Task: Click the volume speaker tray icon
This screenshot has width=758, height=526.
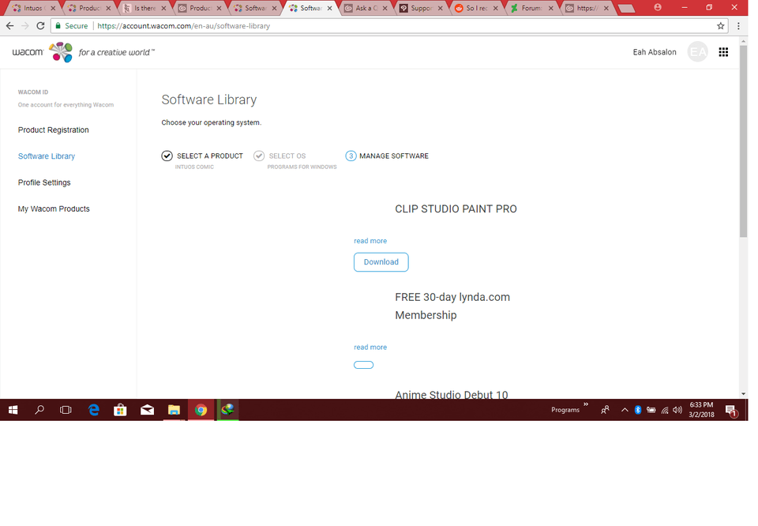Action: [677, 410]
